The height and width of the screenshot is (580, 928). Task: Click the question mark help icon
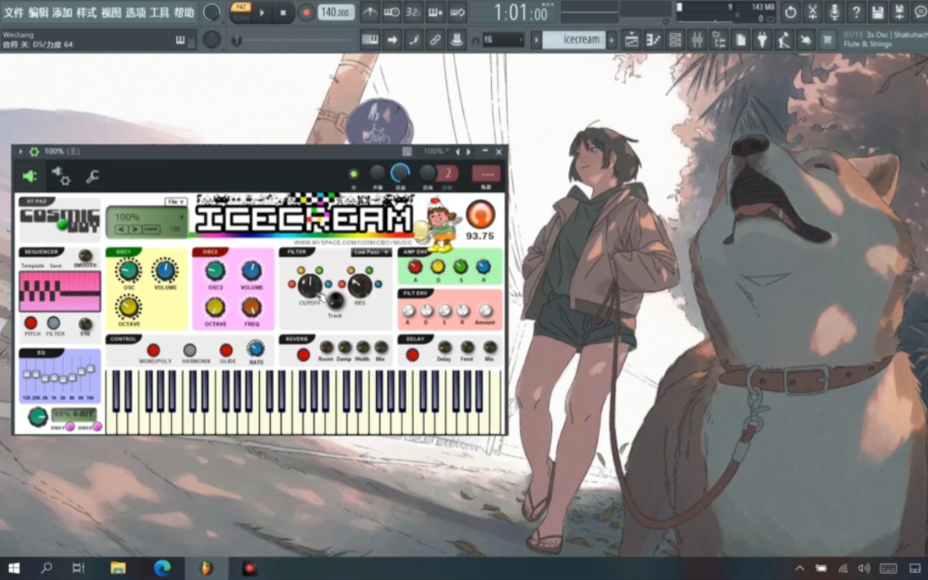tap(856, 11)
